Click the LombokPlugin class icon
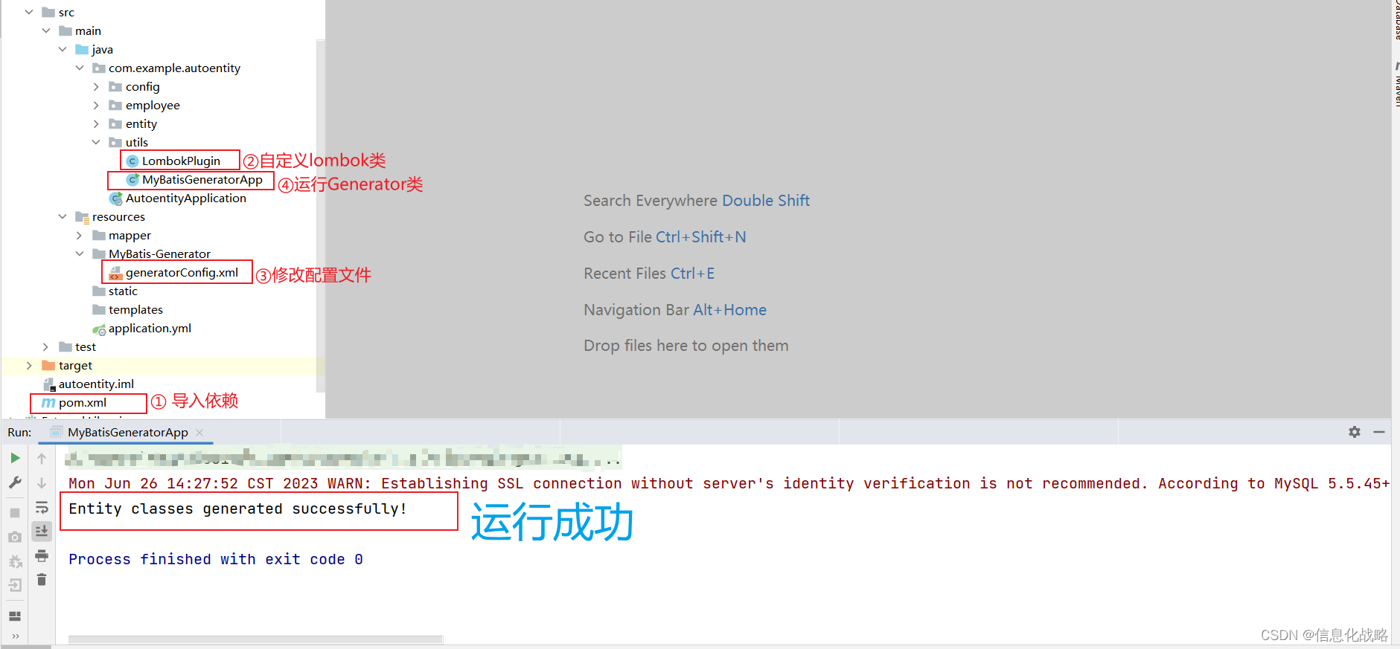The width and height of the screenshot is (1400, 649). click(132, 161)
